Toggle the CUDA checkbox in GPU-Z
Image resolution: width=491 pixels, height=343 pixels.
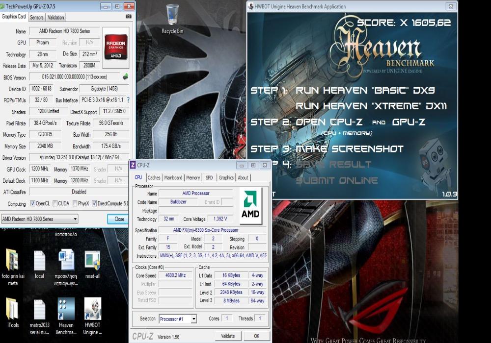tap(55, 203)
